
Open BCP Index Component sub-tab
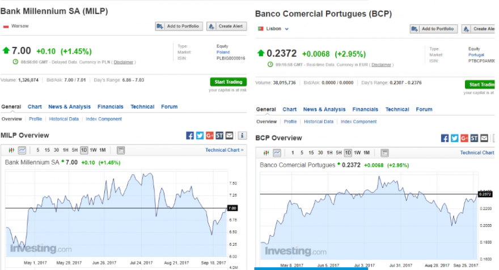click(358, 122)
